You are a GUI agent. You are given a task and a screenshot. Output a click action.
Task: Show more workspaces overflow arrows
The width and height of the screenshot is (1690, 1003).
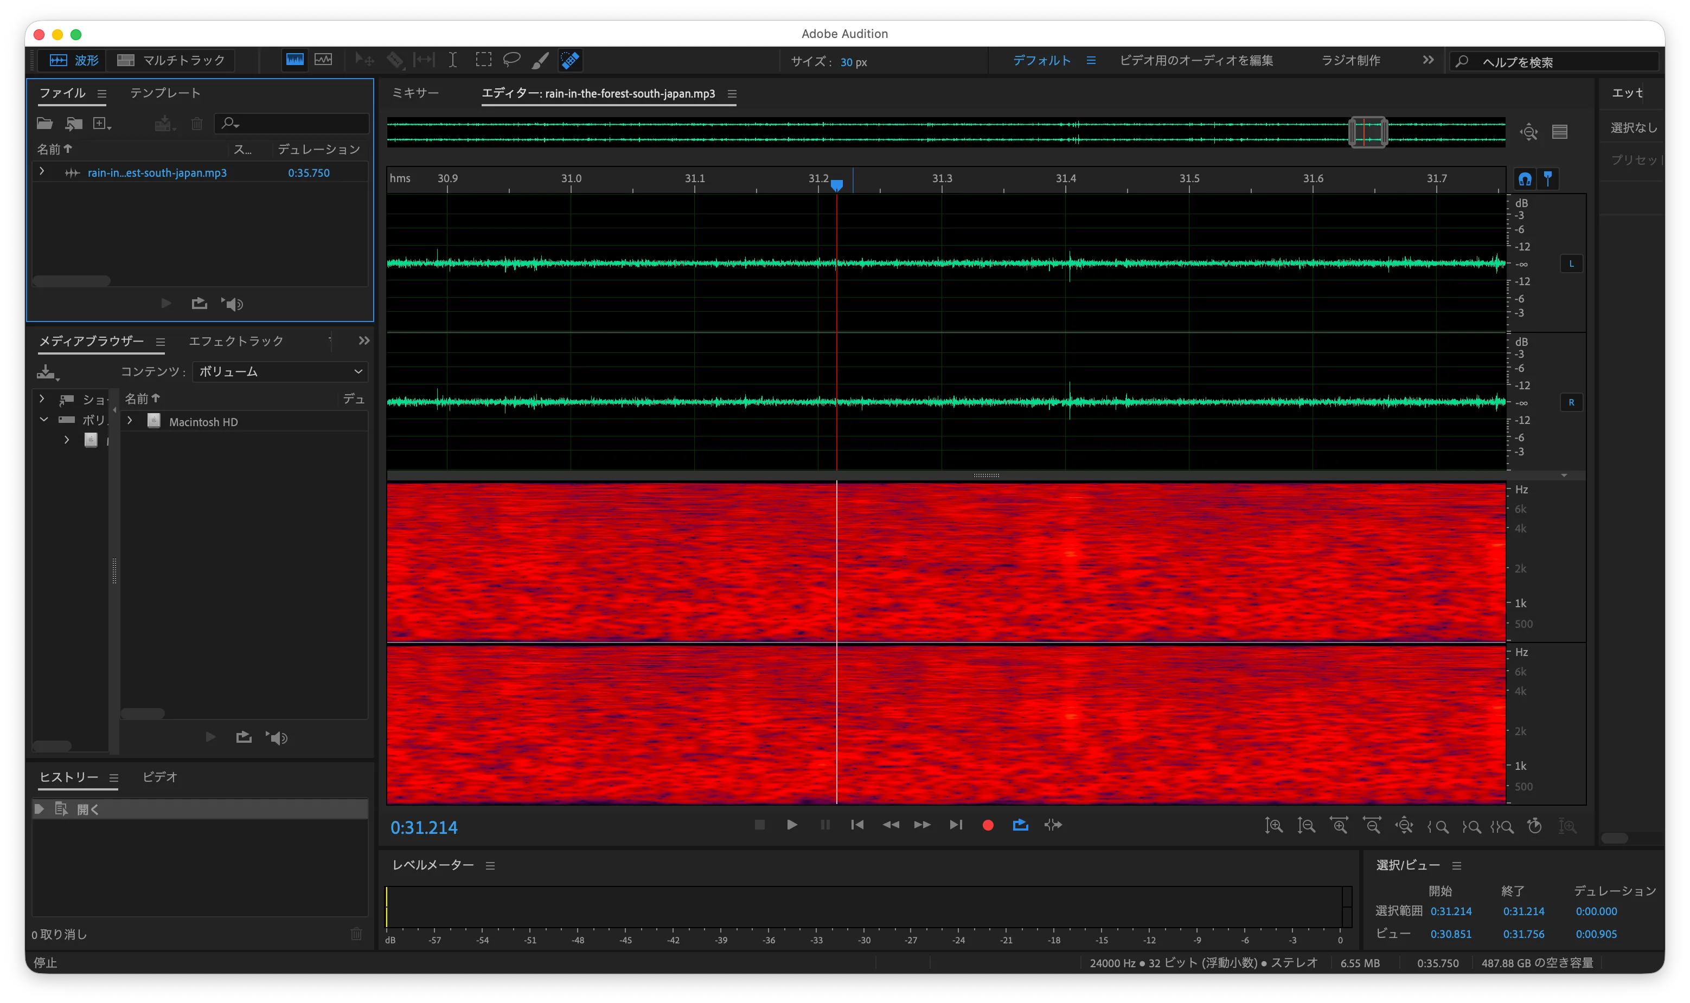pyautogui.click(x=1427, y=60)
